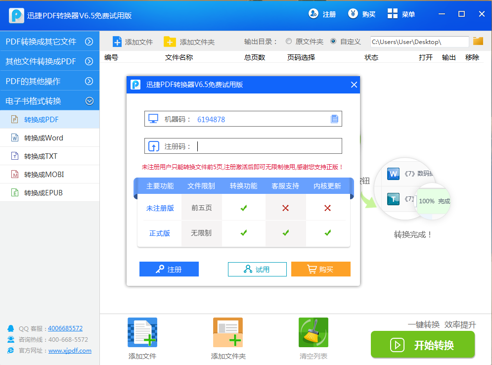Image resolution: width=492 pixels, height=365 pixels.
Task: Click the 转换功能 table header
Action: [243, 186]
